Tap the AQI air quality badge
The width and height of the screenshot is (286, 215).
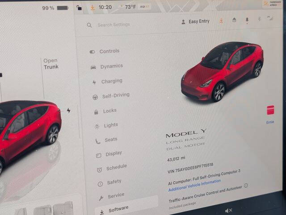click(145, 7)
